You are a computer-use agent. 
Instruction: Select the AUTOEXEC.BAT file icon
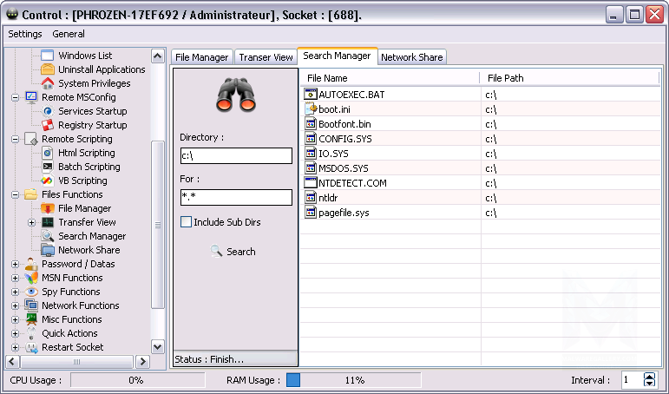[312, 94]
